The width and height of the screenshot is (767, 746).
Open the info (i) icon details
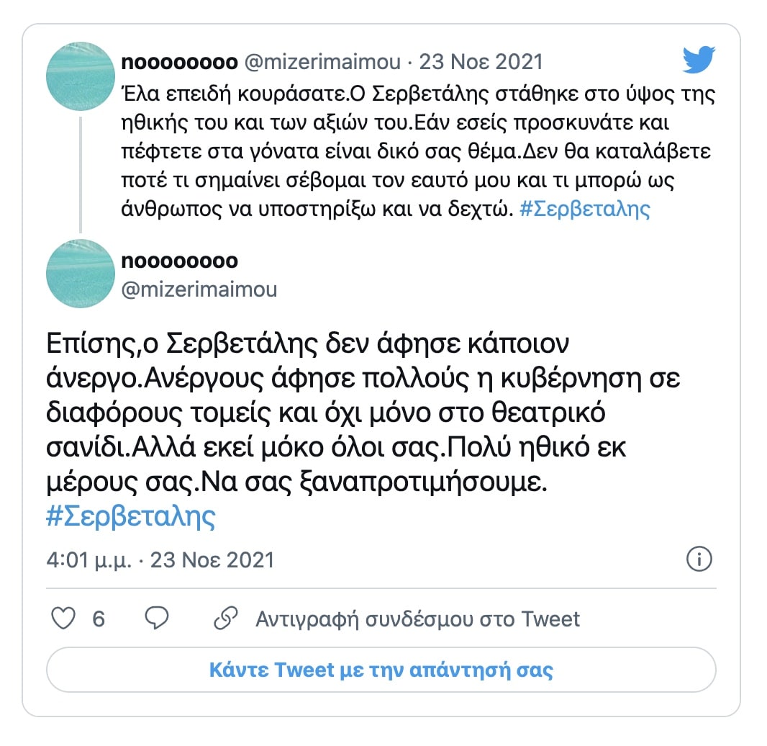tap(699, 559)
